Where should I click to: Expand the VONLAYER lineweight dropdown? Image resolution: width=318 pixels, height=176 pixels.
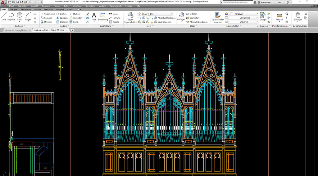[x=257, y=18]
